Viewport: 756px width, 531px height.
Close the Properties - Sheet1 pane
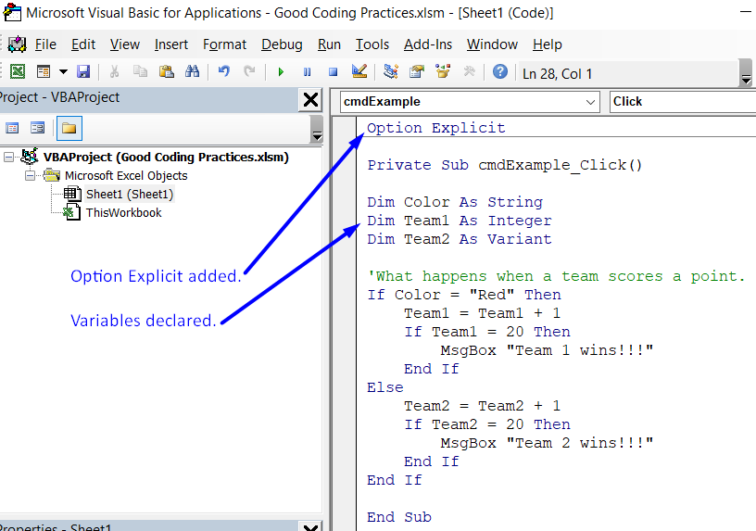click(x=310, y=526)
